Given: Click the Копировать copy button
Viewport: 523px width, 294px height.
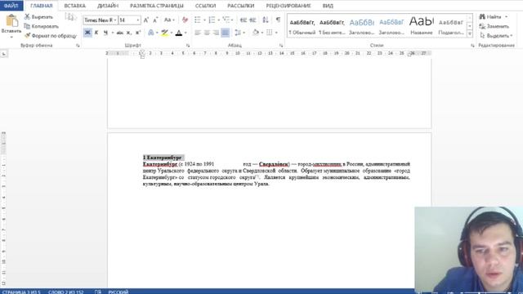Looking at the screenshot, I should [42, 26].
